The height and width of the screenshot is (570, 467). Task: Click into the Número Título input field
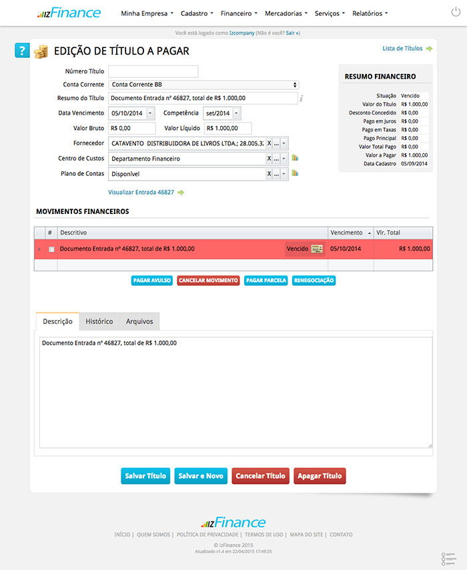153,71
